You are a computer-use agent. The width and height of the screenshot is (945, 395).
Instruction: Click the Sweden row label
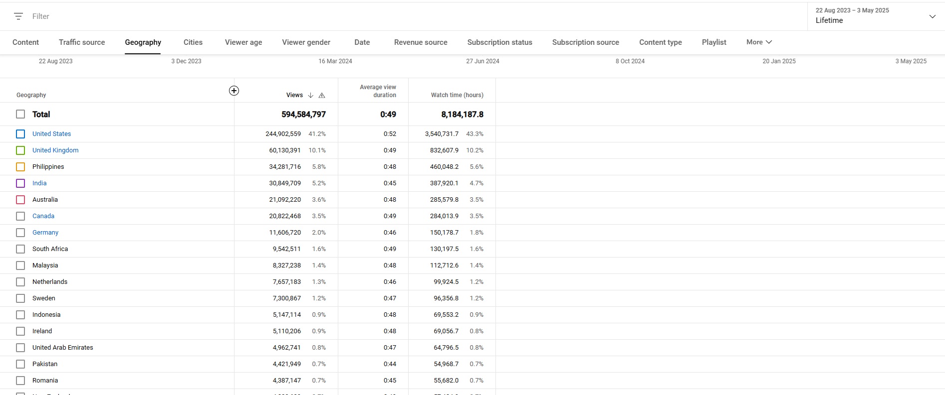click(x=44, y=298)
